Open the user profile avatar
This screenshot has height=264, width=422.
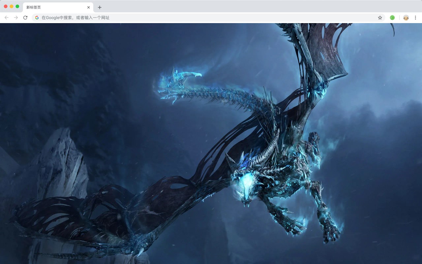(x=406, y=17)
